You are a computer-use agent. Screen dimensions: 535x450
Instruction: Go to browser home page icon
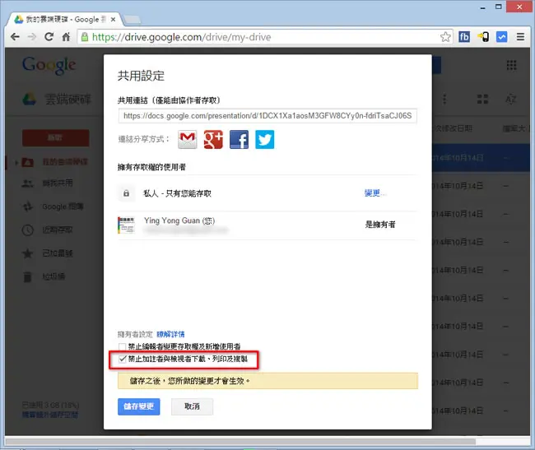tap(66, 36)
